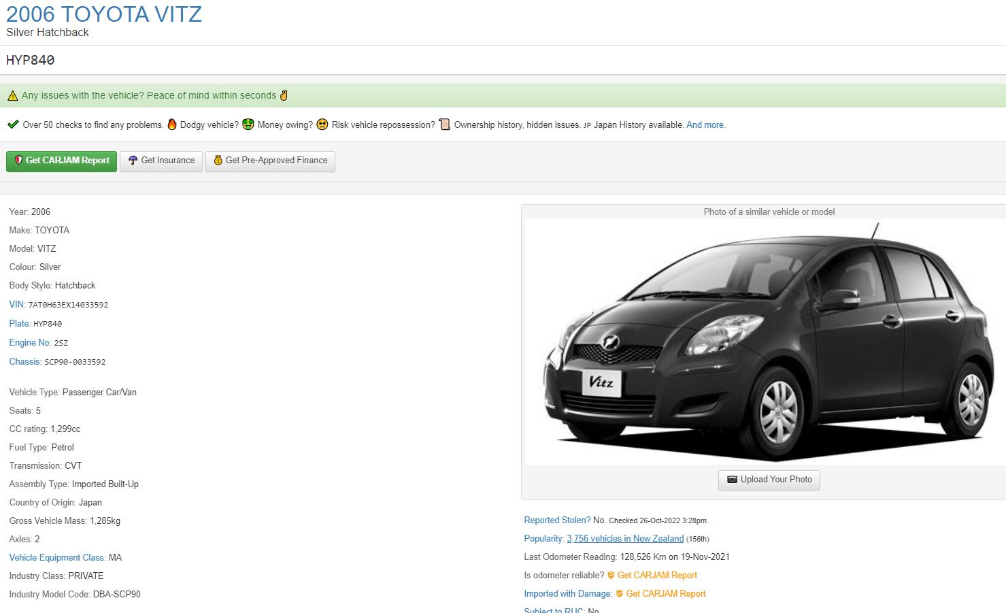Click the engine number value 2SZ
This screenshot has width=1006, height=613.
click(61, 343)
